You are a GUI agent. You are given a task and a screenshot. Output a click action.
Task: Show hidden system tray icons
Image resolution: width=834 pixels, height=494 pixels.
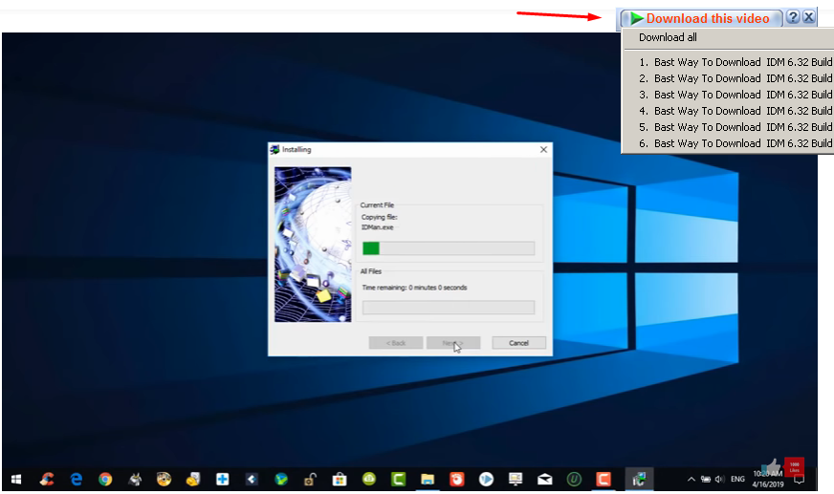tap(691, 479)
